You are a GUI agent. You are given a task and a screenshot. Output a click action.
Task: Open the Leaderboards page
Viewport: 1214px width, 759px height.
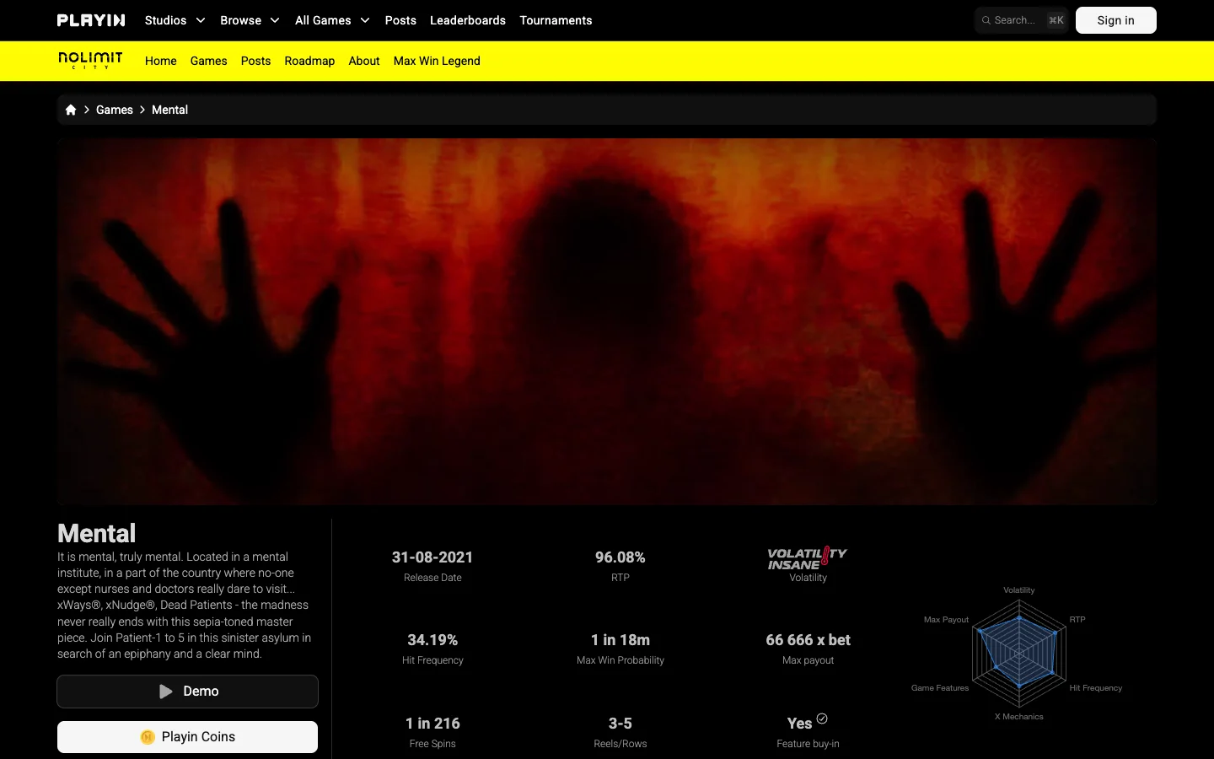point(468,20)
